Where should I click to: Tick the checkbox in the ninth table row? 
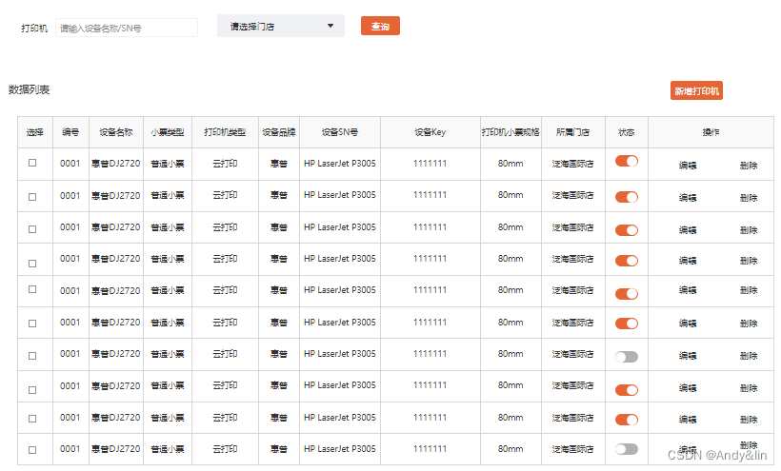click(x=32, y=419)
